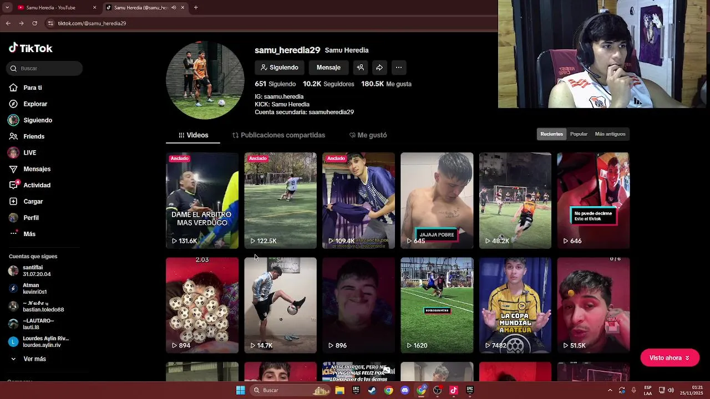Click the add-friend icon next to Mensaje
Viewport: 710px width, 399px height.
361,68
